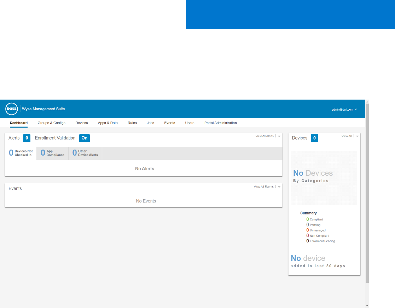Select the Other Device Alerts filter

click(x=85, y=153)
